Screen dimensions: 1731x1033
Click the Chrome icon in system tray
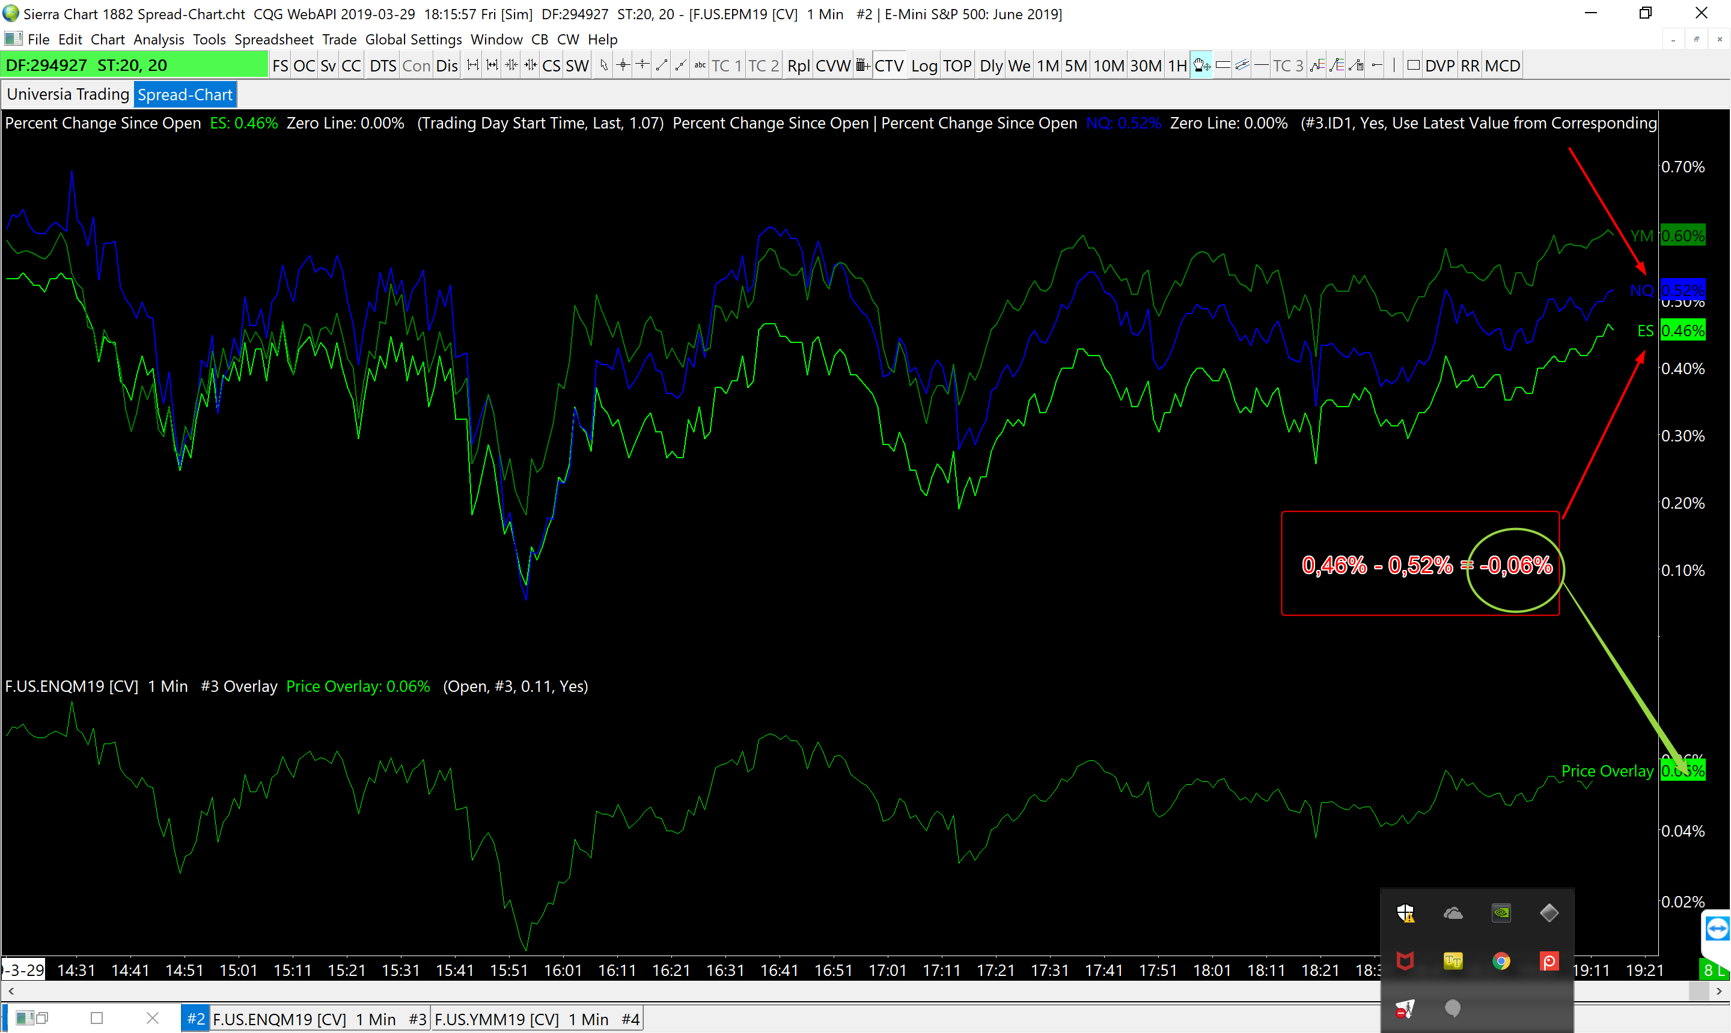coord(1500,962)
